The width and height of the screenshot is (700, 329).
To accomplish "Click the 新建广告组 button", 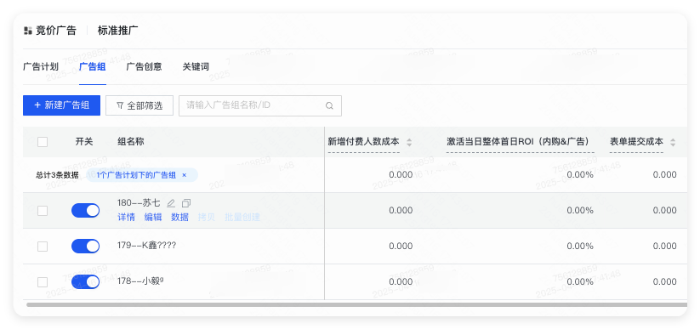I will pos(61,105).
